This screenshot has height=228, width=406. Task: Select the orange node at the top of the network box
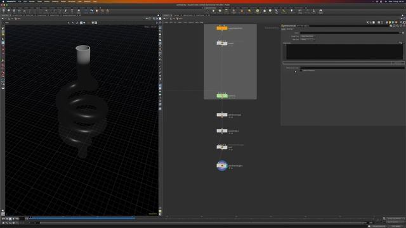pos(222,28)
